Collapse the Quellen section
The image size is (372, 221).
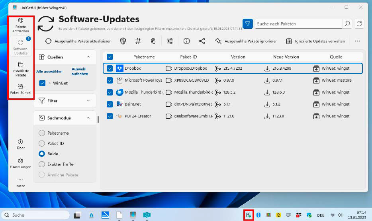(x=88, y=57)
